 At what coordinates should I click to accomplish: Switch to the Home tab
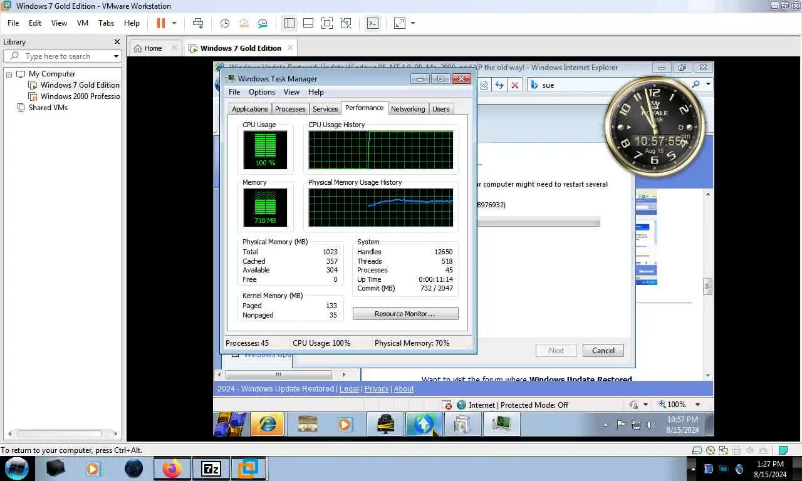pyautogui.click(x=153, y=48)
